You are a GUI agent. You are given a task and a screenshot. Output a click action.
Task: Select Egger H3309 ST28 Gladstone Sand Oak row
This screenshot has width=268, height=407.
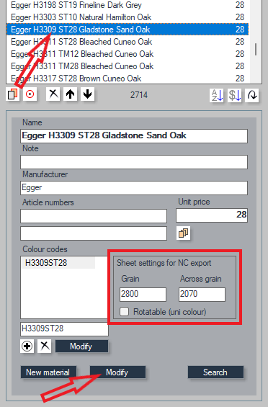128,30
